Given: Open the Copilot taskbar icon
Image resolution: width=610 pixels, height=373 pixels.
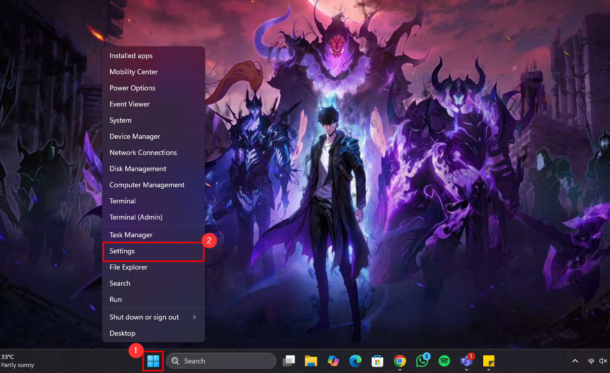Looking at the screenshot, I should [333, 361].
